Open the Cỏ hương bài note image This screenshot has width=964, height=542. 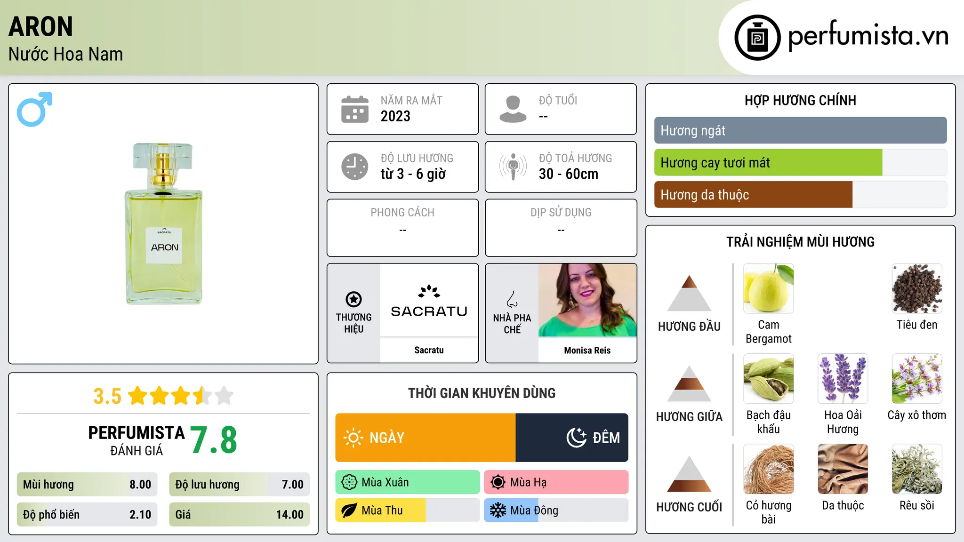[769, 469]
